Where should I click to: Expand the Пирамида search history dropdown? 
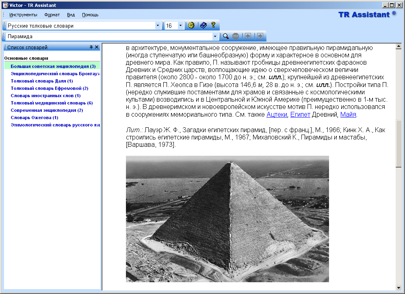[x=215, y=36]
